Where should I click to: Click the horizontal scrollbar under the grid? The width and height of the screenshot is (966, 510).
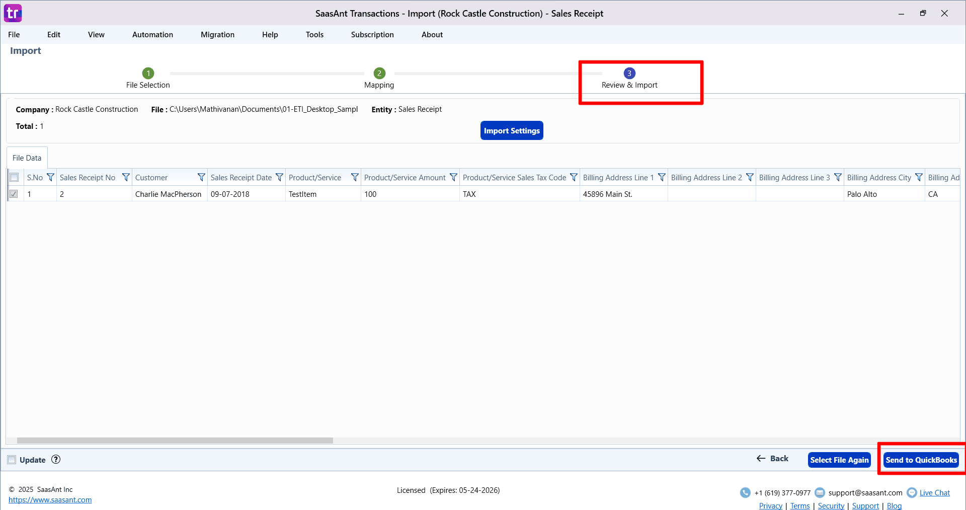pyautogui.click(x=175, y=441)
